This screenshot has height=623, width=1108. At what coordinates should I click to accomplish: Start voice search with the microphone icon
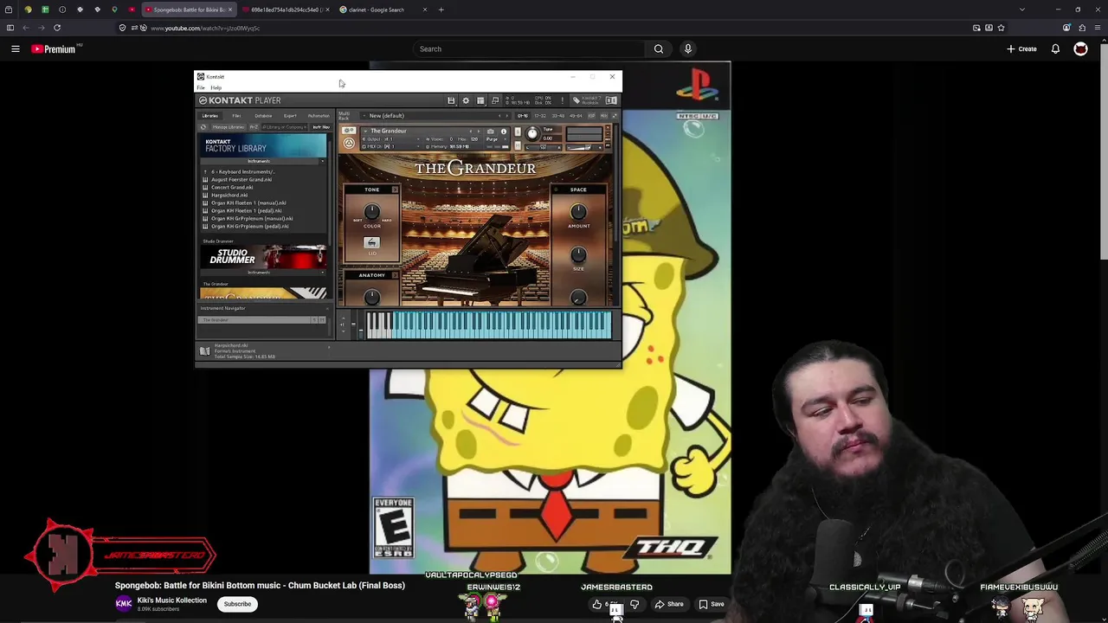(688, 49)
